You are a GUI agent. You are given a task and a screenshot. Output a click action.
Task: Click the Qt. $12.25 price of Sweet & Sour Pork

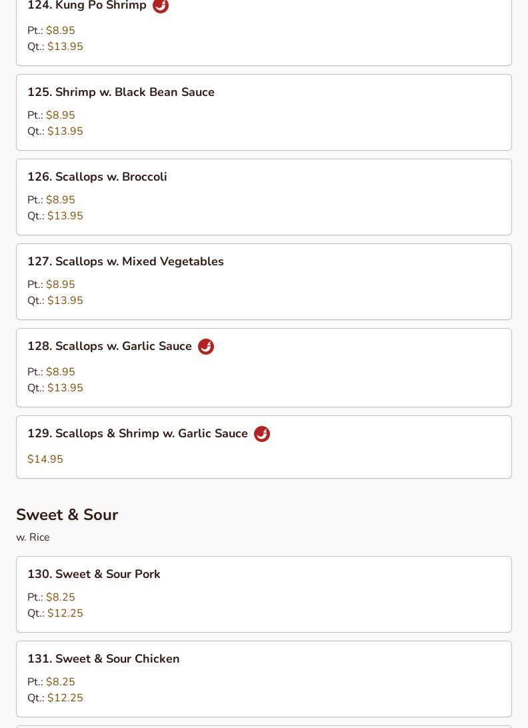[x=55, y=613]
